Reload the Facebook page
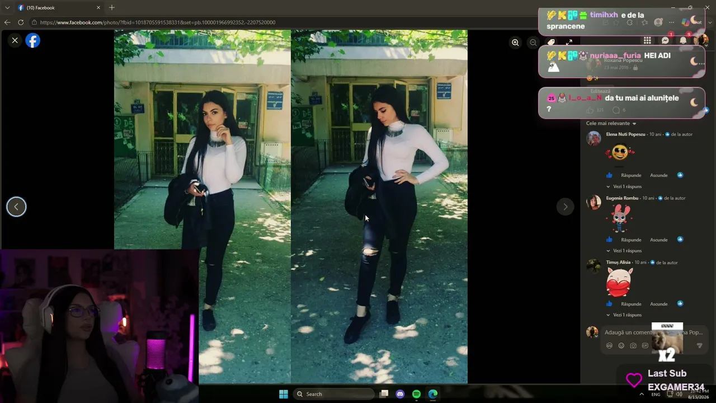Screen dimensions: 716x403 pos(21,22)
